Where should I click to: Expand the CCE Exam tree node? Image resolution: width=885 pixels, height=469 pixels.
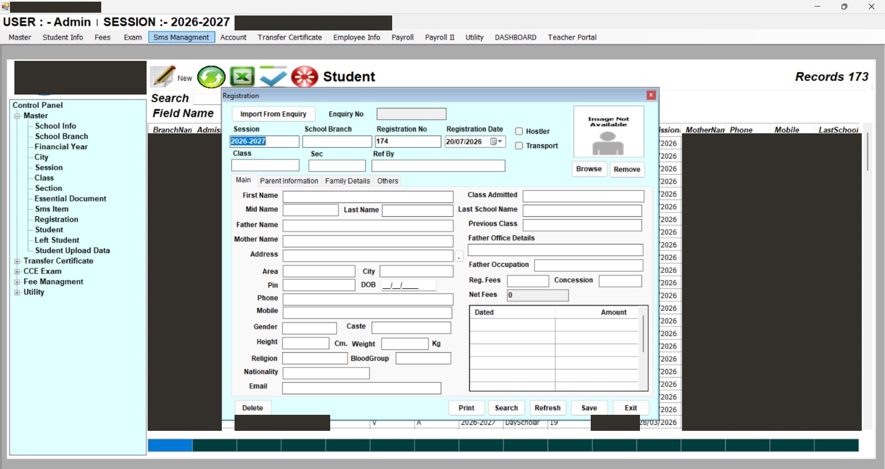[x=17, y=272]
